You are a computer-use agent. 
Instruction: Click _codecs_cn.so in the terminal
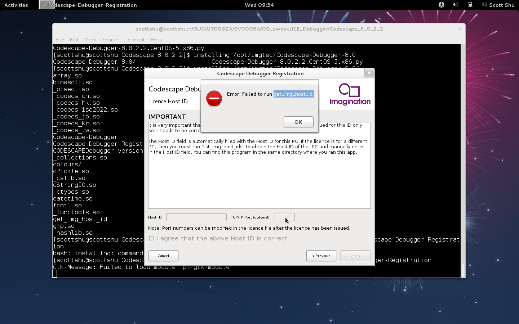coord(76,96)
